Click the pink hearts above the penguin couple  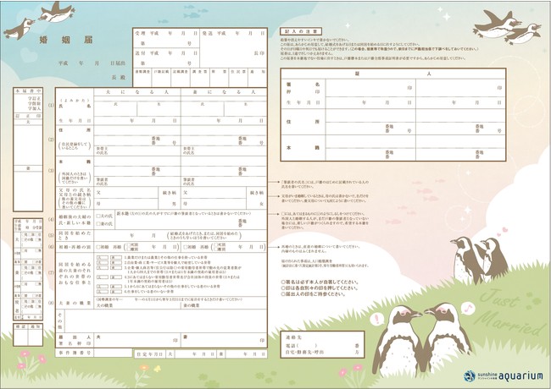[x=502, y=228]
